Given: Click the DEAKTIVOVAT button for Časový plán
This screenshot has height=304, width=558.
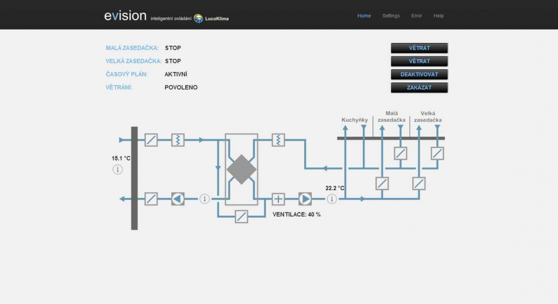Looking at the screenshot, I should point(419,74).
